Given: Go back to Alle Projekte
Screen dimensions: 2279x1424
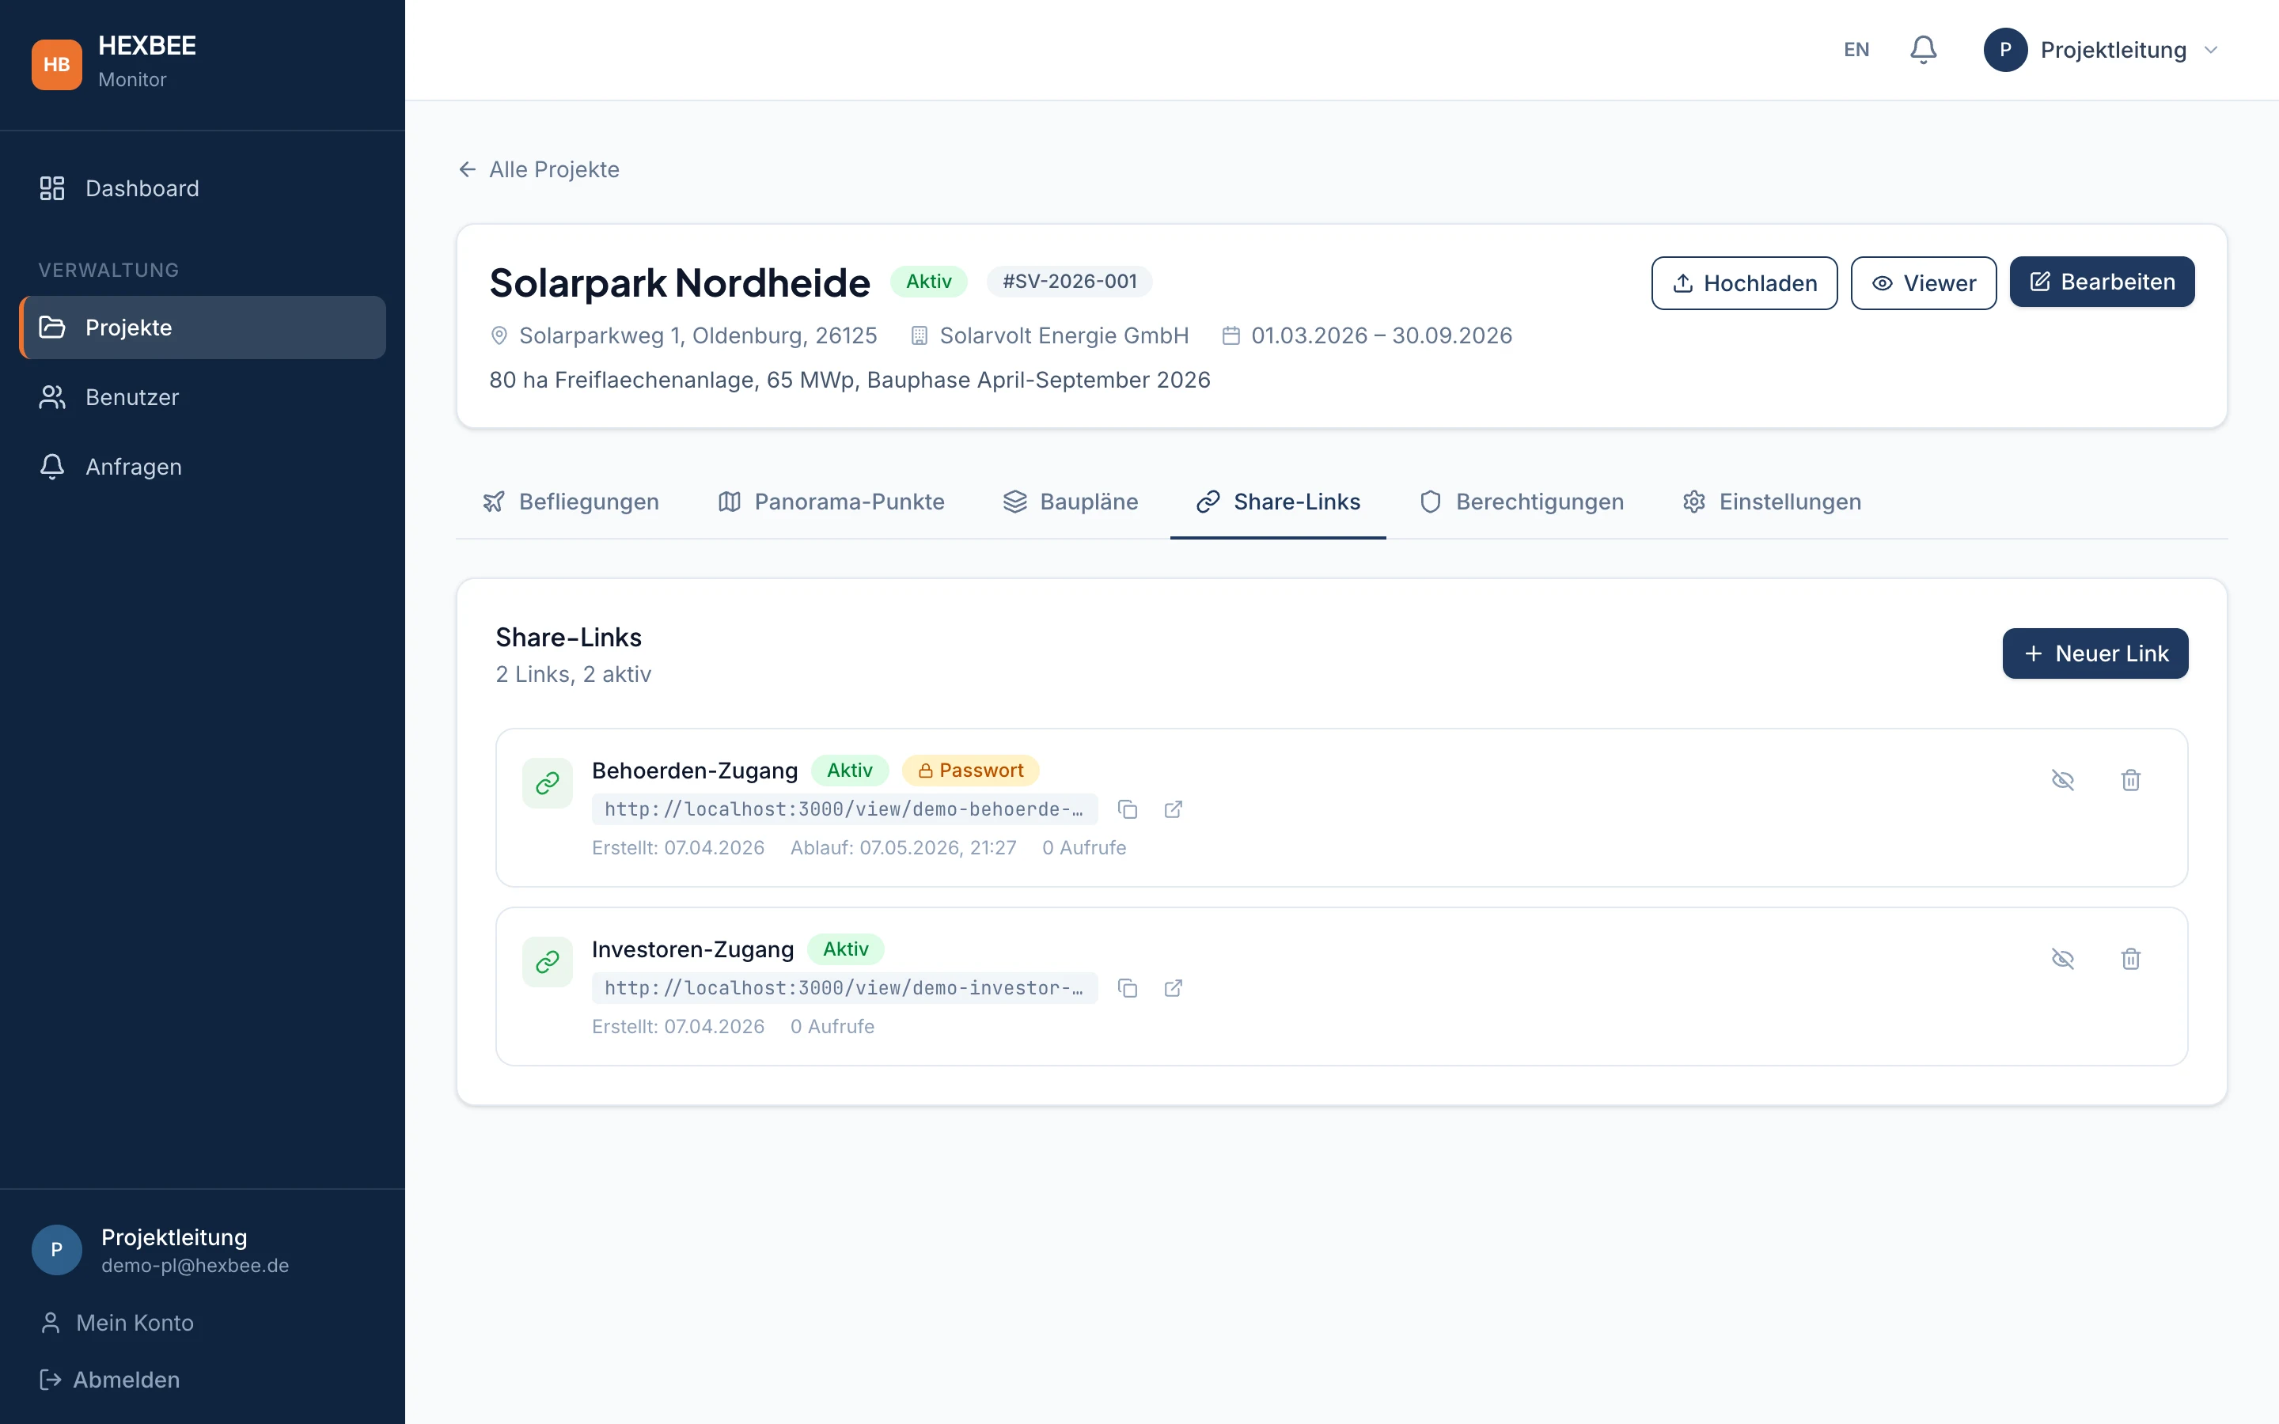Looking at the screenshot, I should (x=539, y=169).
